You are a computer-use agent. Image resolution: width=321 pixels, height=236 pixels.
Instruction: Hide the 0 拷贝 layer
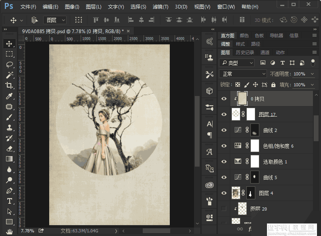click(224, 99)
